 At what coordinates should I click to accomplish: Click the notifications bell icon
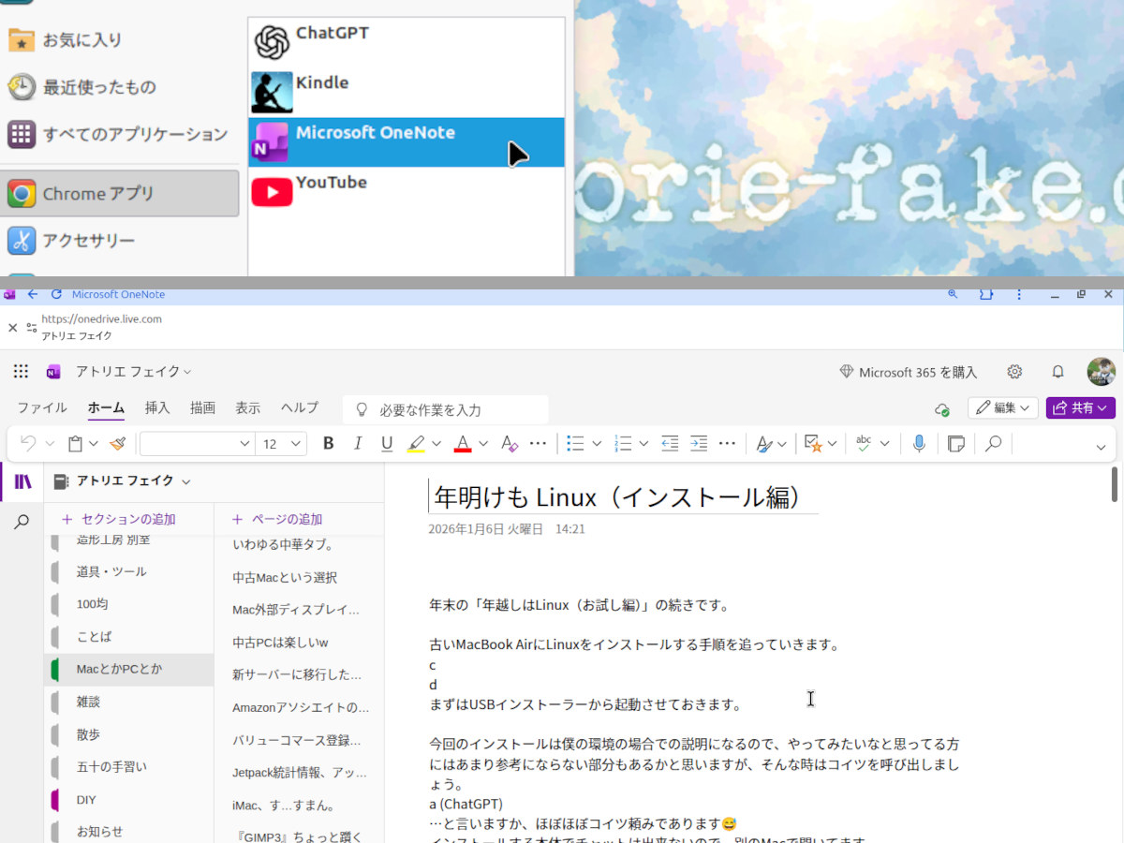(x=1057, y=372)
